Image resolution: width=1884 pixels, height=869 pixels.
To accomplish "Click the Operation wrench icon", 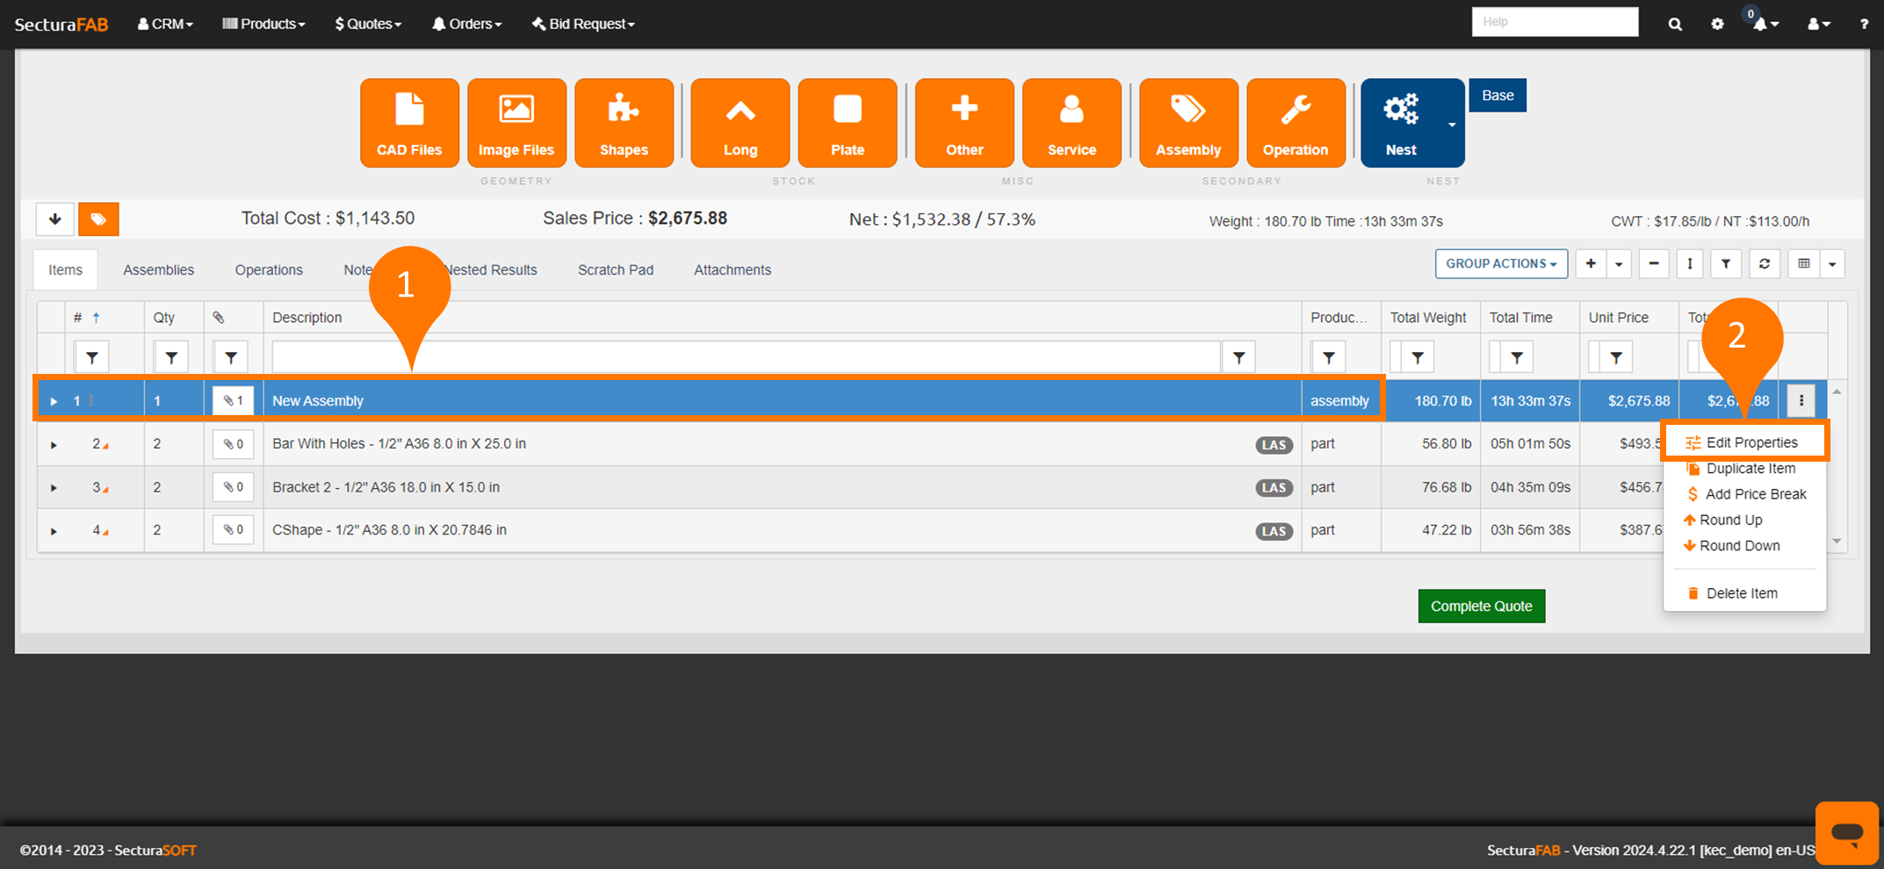I will click(x=1295, y=123).
